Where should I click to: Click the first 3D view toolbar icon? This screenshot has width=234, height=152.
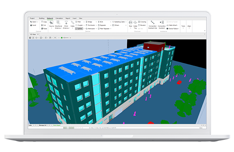click(30, 38)
